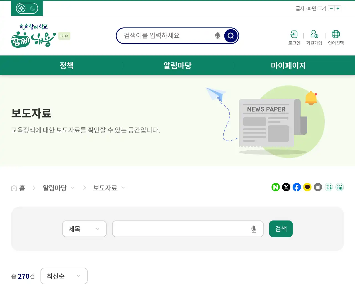This screenshot has height=284, width=355.
Task: Increase font size with the + control
Action: (338, 8)
